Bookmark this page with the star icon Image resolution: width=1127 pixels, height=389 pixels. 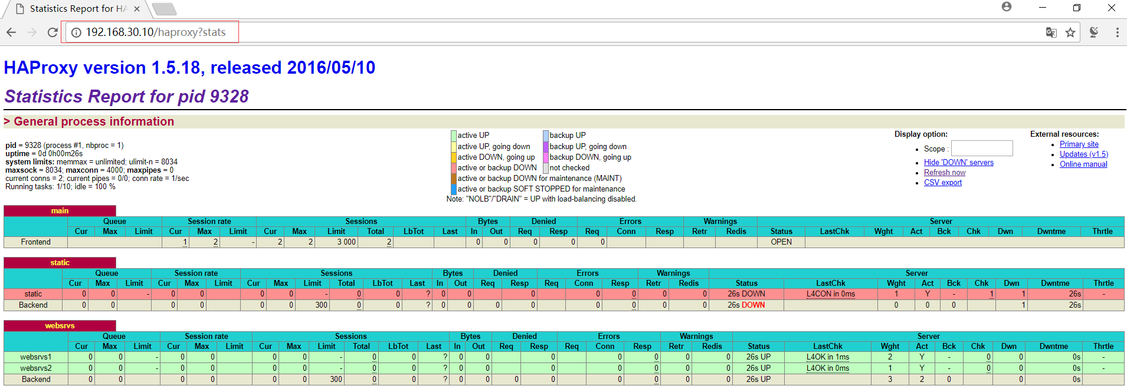coord(1070,32)
